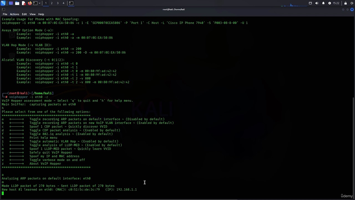Click 'VoIP Hopper assessment mode' line
The image size is (355, 200).
pyautogui.click(x=67, y=101)
